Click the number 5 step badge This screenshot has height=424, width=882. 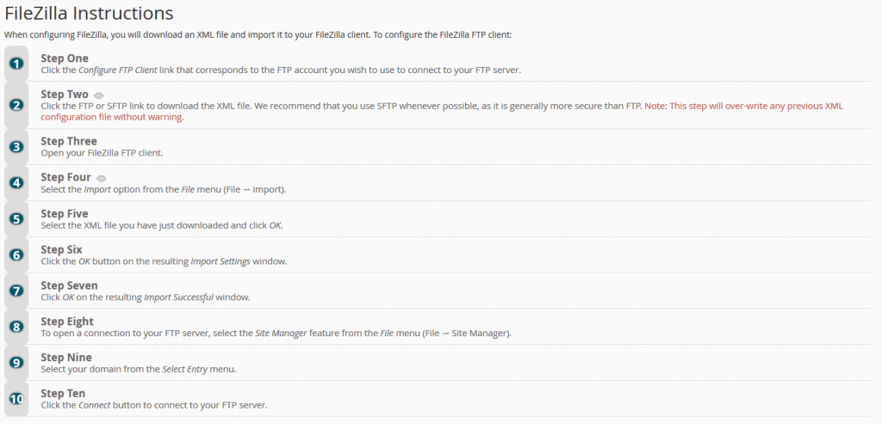point(17,218)
